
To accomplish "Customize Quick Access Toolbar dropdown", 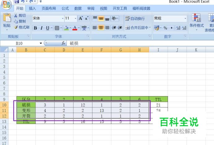I will [41, 2].
